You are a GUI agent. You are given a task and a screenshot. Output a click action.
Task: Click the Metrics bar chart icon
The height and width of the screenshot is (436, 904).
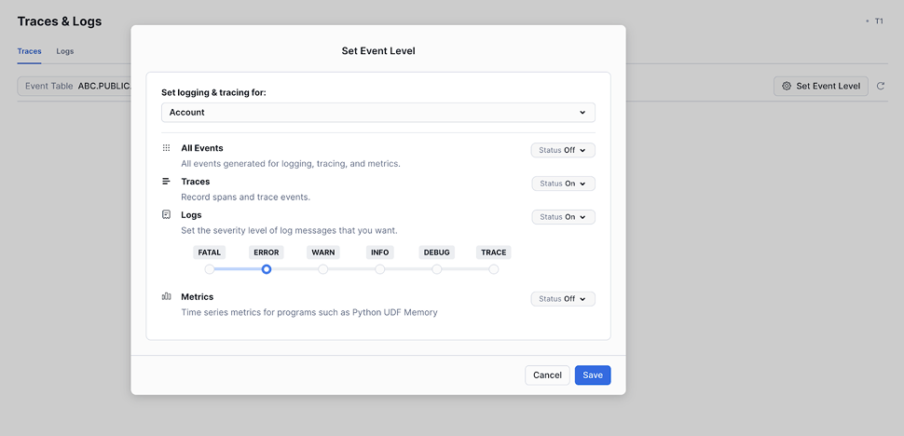tap(166, 296)
